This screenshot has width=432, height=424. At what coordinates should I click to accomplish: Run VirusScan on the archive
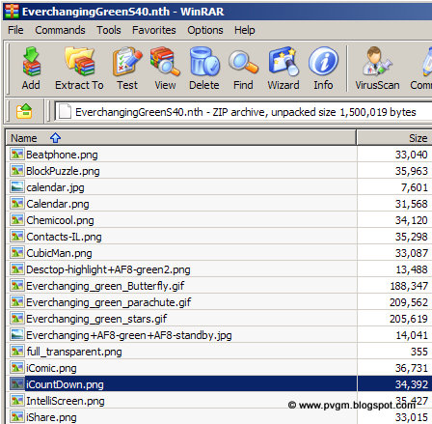[377, 69]
